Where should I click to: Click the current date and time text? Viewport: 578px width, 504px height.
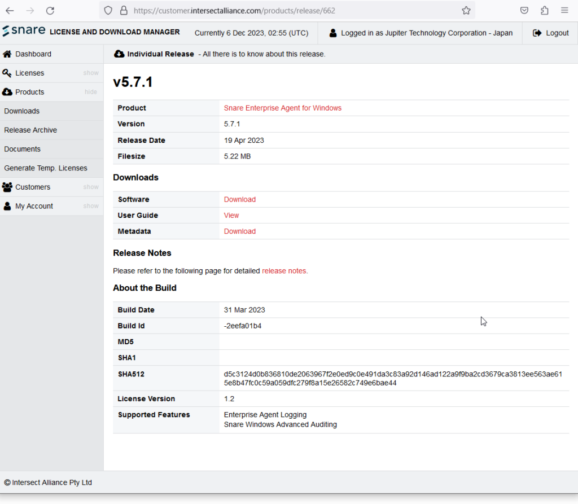tap(251, 33)
